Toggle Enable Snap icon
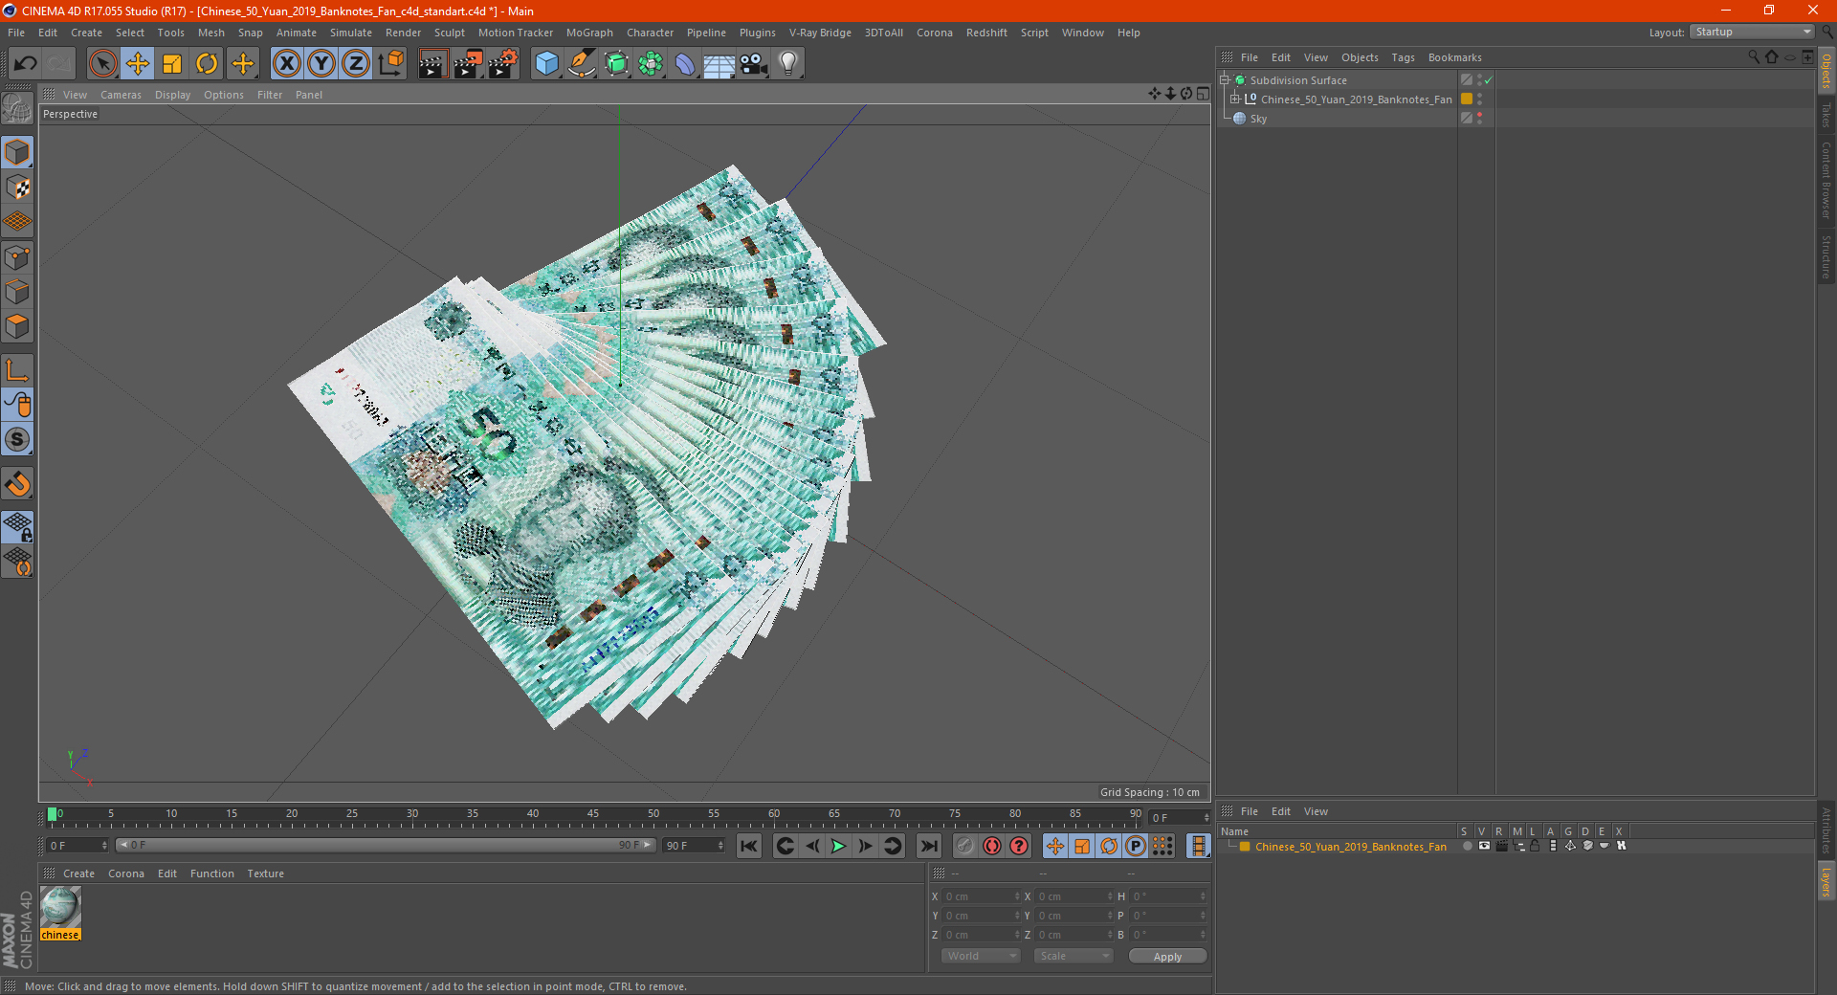This screenshot has width=1837, height=995. 17,484
